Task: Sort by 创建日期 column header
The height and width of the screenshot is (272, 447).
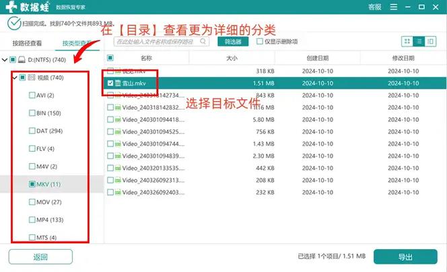Action: point(318,58)
